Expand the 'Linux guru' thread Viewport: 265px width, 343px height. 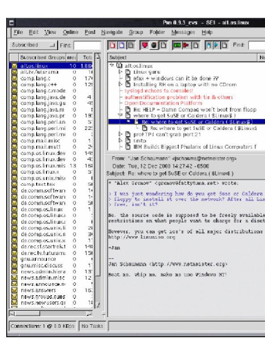120,72
